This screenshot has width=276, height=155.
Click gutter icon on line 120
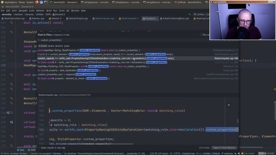12,74
